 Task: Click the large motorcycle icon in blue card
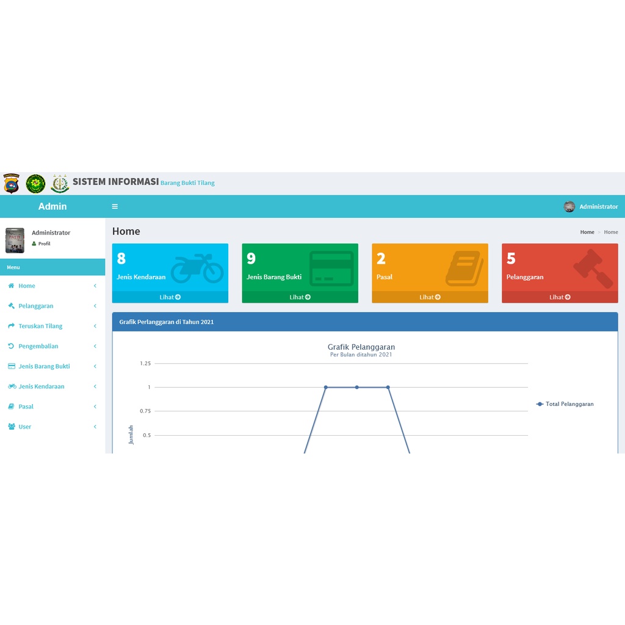coord(197,268)
